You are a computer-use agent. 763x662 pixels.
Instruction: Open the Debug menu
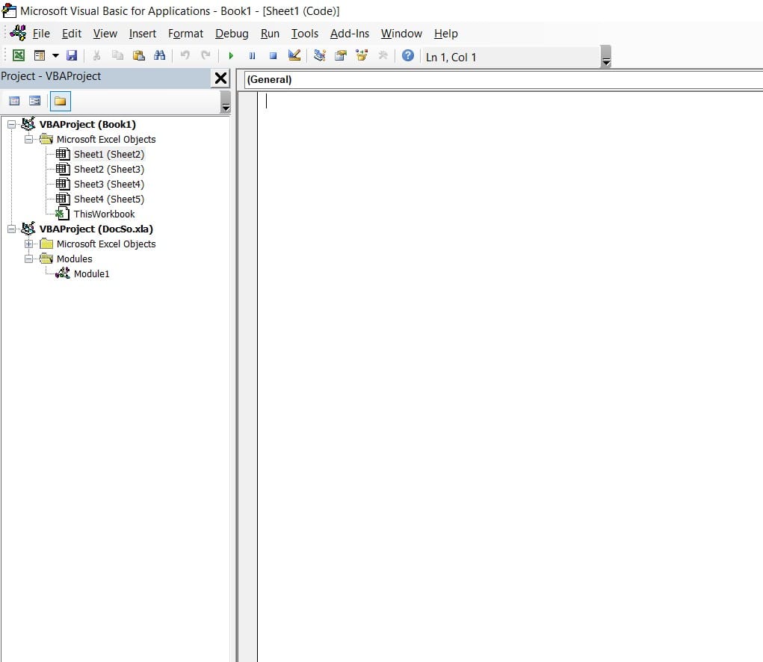pos(232,34)
